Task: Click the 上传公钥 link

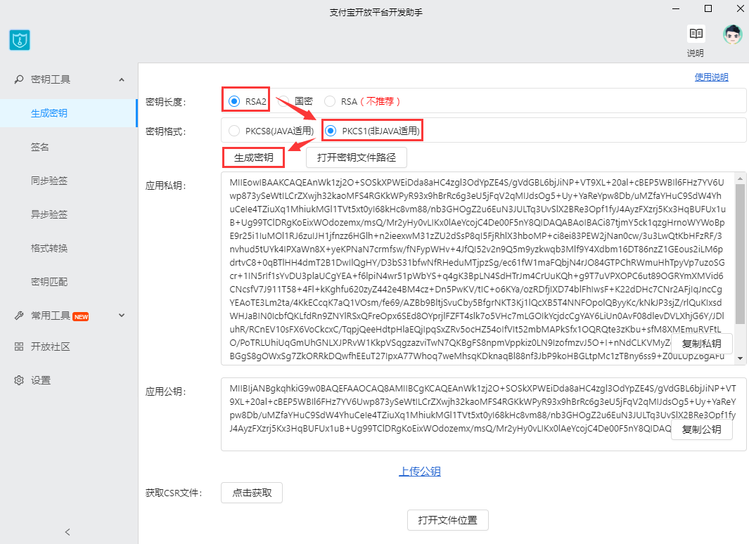Action: [x=420, y=471]
